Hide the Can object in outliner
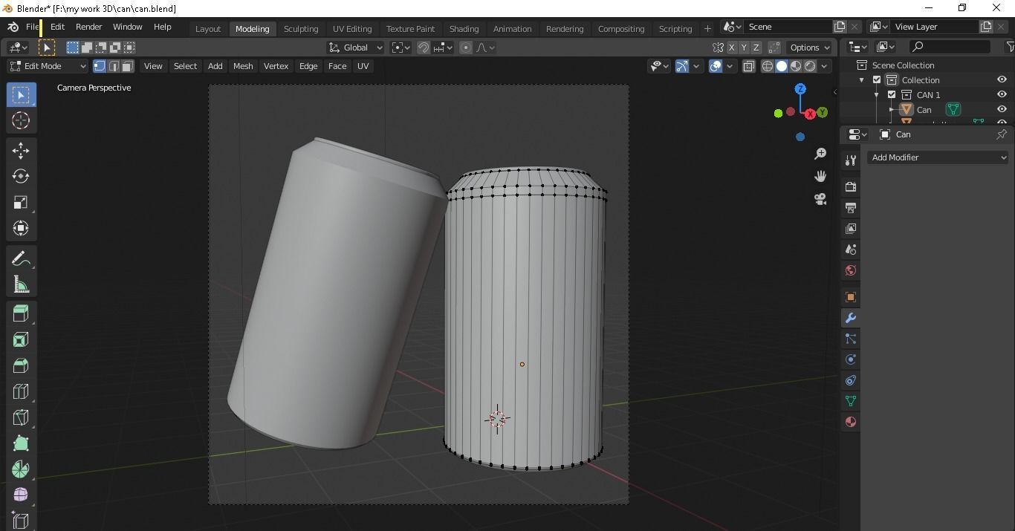1015x531 pixels. (x=1002, y=109)
